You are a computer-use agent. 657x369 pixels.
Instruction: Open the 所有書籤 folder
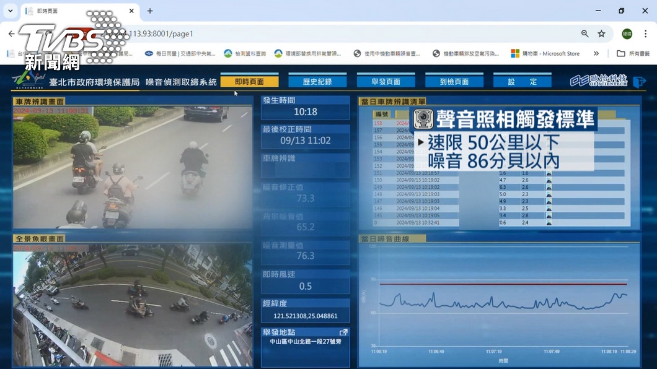coord(633,53)
